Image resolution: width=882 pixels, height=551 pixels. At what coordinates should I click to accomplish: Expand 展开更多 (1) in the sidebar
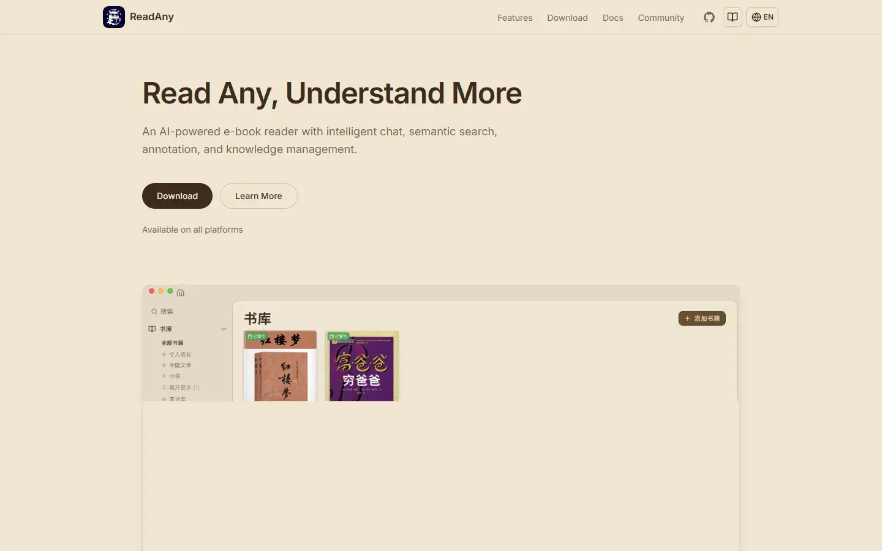(x=184, y=388)
